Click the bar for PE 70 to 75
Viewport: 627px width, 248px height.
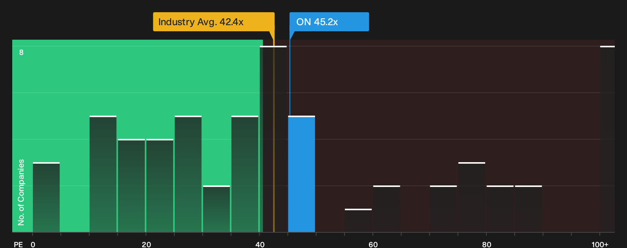point(443,209)
